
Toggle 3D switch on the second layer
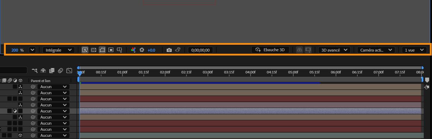(21, 93)
